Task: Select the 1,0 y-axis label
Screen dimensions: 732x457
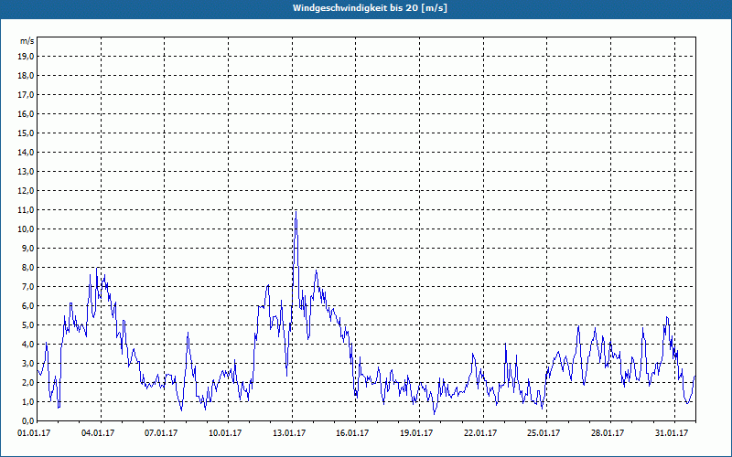Action: [27, 401]
